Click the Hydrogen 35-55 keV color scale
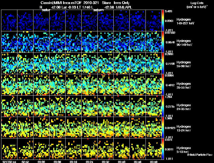This screenshot has height=163, width=214. click(x=163, y=85)
